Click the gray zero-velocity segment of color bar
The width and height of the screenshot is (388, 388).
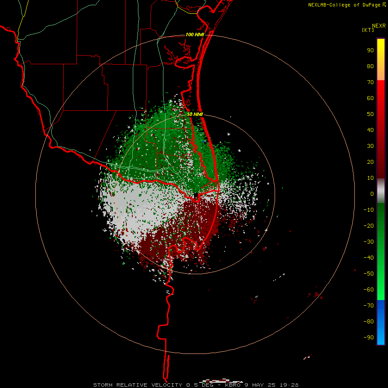click(x=381, y=191)
